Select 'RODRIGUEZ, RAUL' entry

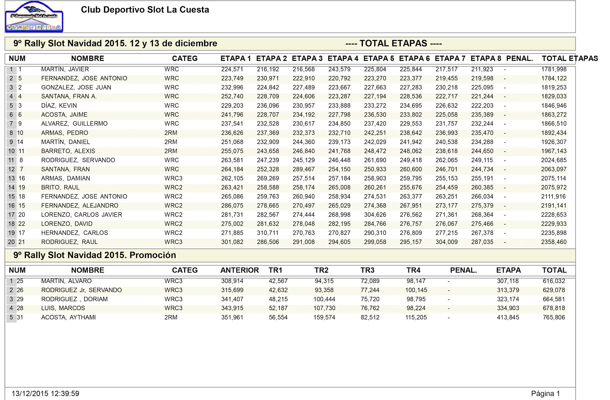pos(69,242)
